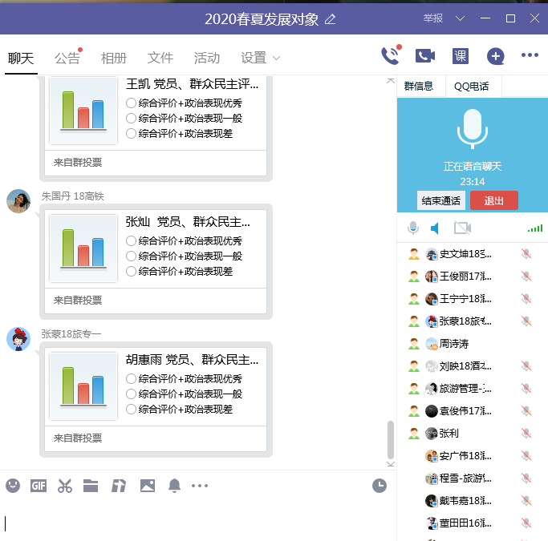Toggle the microphone in voice panel

413,228
